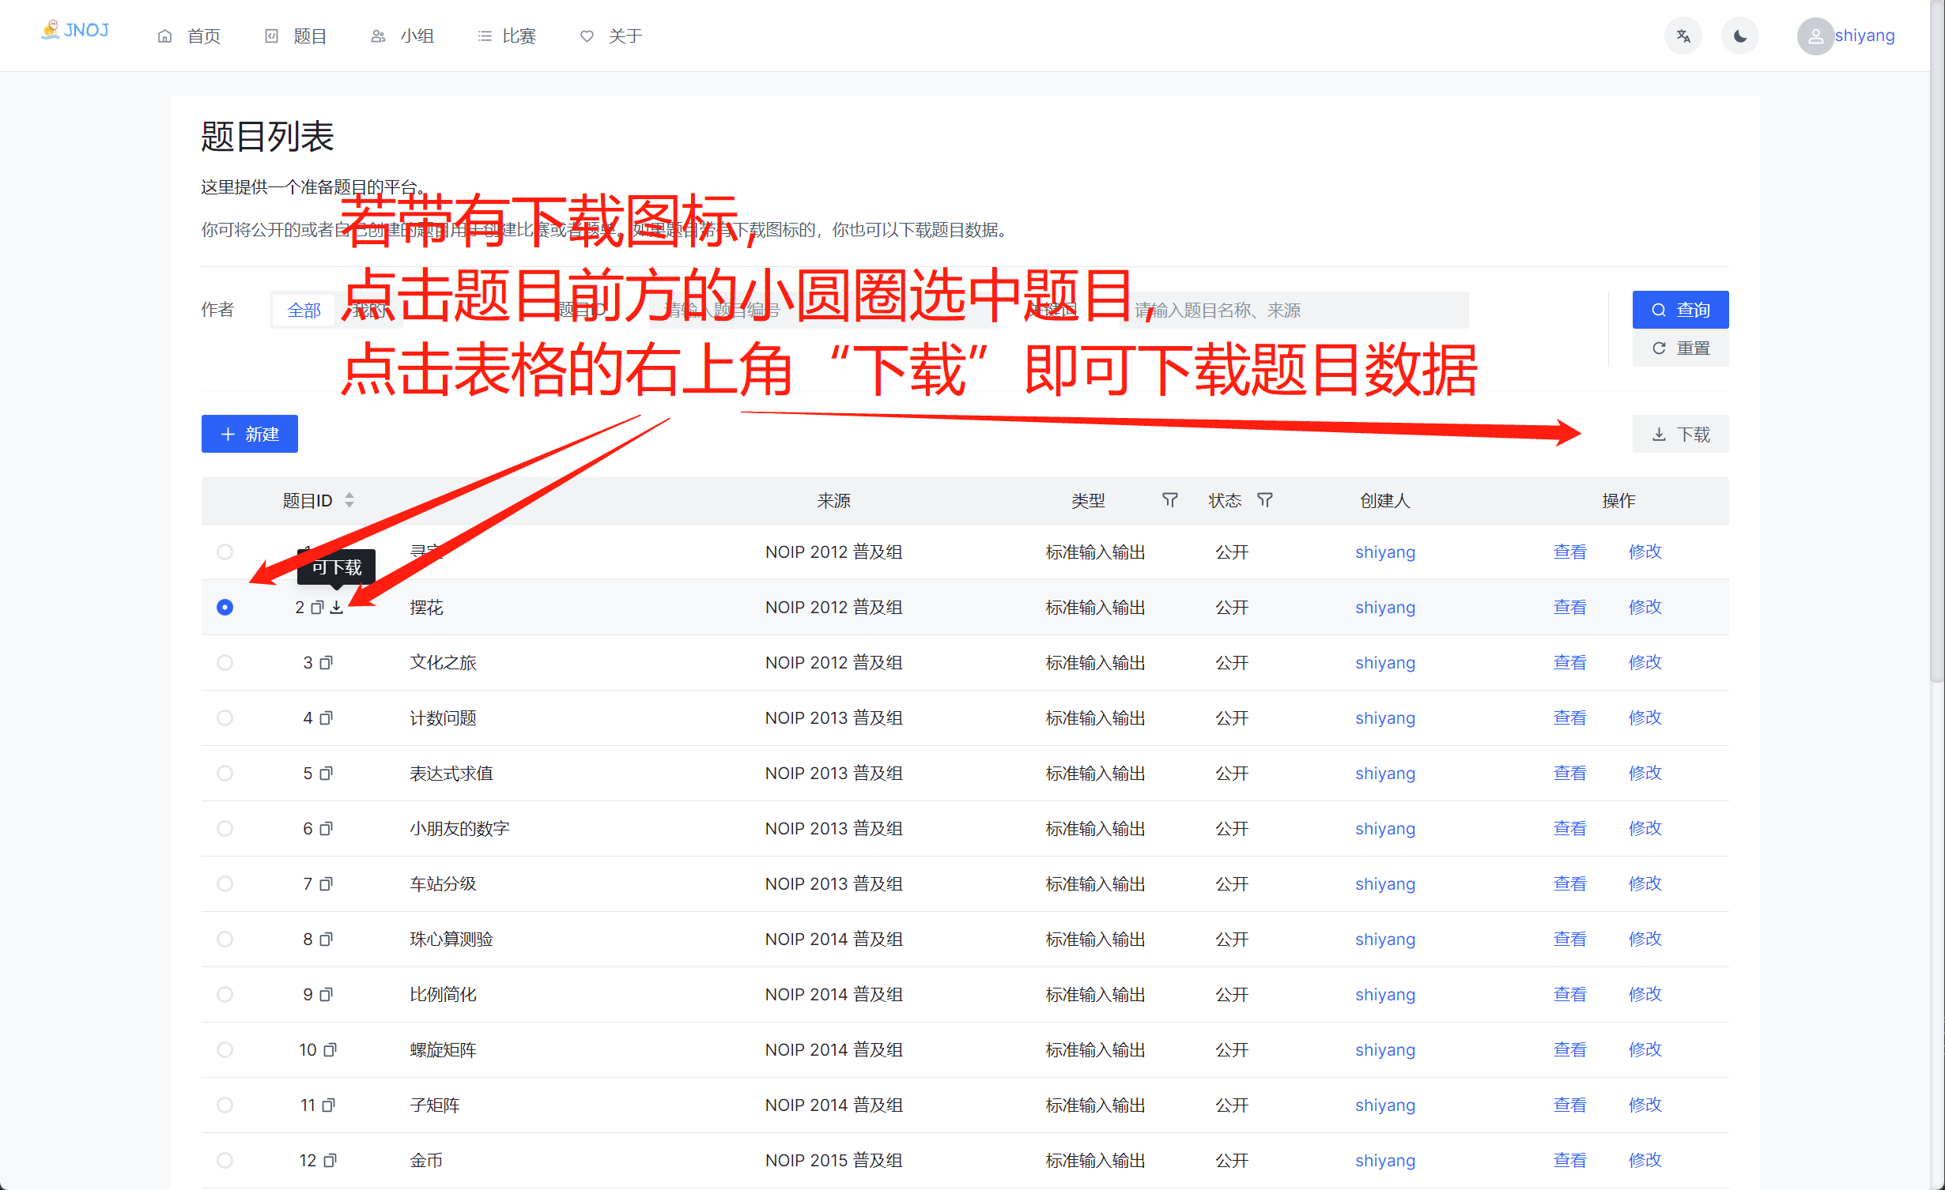The width and height of the screenshot is (1945, 1190).
Task: Copy the ID of problem 8
Action: coord(326,940)
